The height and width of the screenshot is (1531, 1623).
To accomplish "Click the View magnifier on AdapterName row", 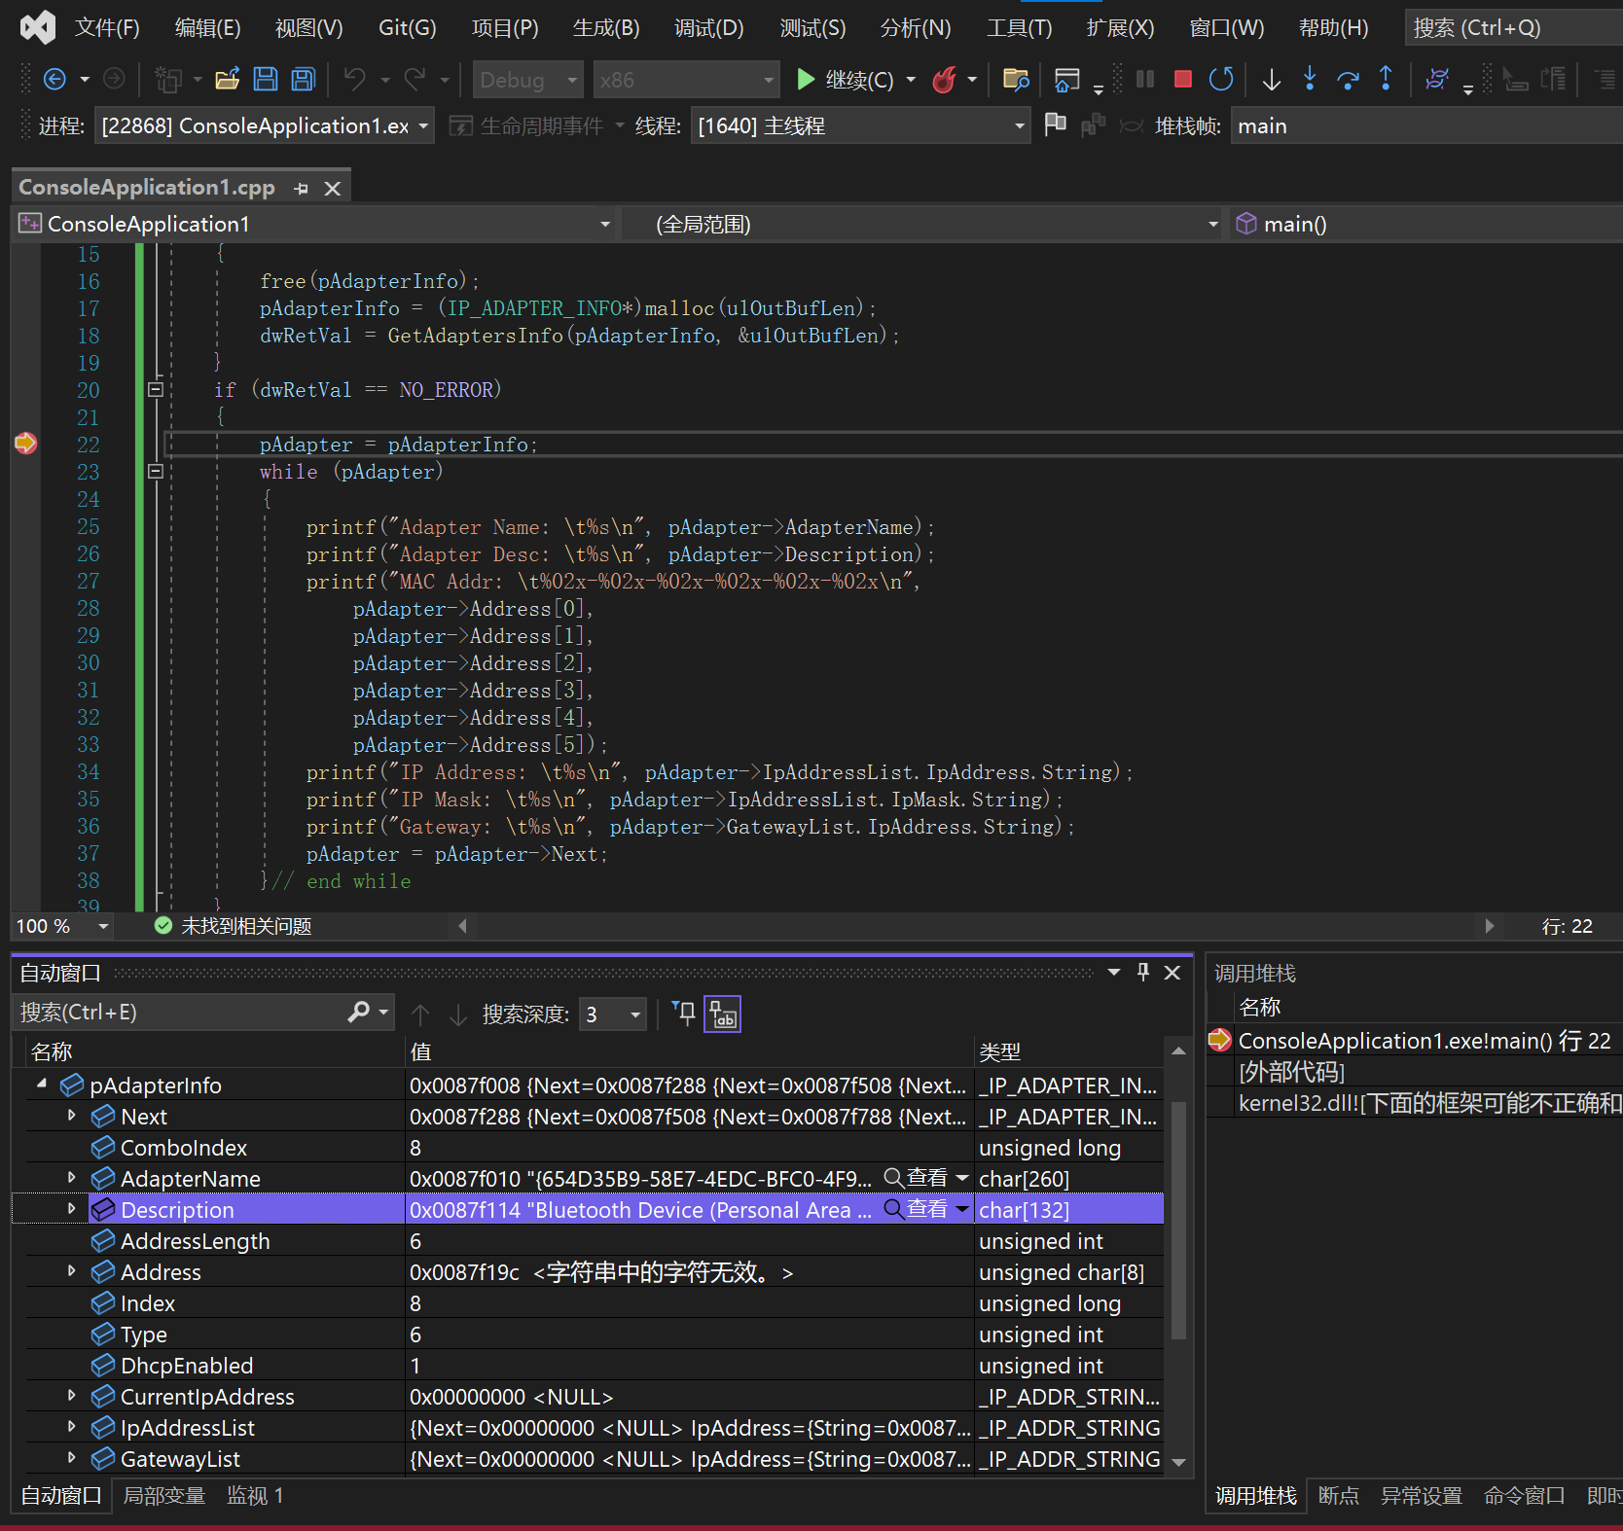I will point(892,1178).
